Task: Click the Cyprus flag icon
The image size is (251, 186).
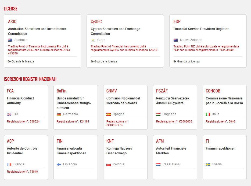Action: (x=93, y=40)
